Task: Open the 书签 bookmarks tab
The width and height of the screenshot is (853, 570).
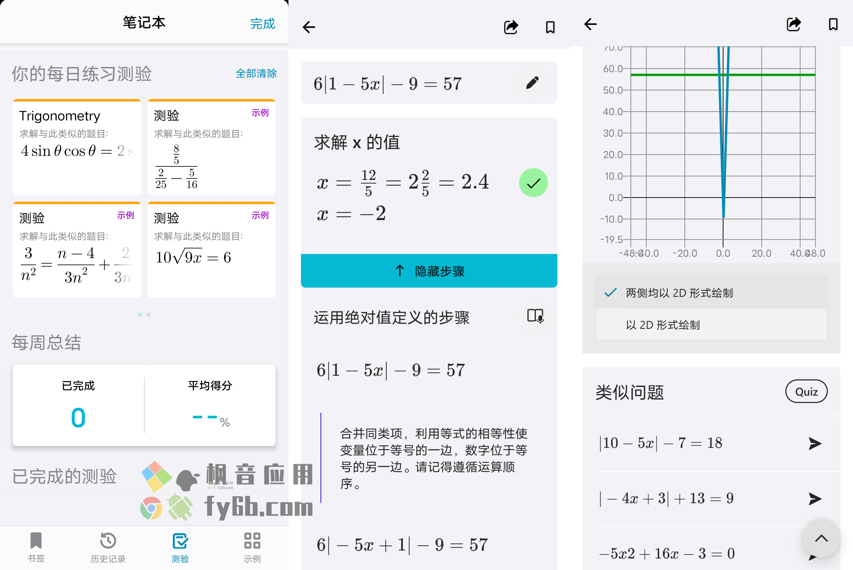Action: (36, 548)
